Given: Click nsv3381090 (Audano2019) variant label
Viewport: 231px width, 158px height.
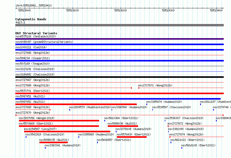Looking at the screenshot, I should [186, 129].
